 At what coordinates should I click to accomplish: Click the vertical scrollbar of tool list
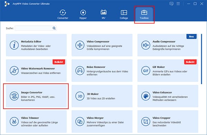(201, 59)
